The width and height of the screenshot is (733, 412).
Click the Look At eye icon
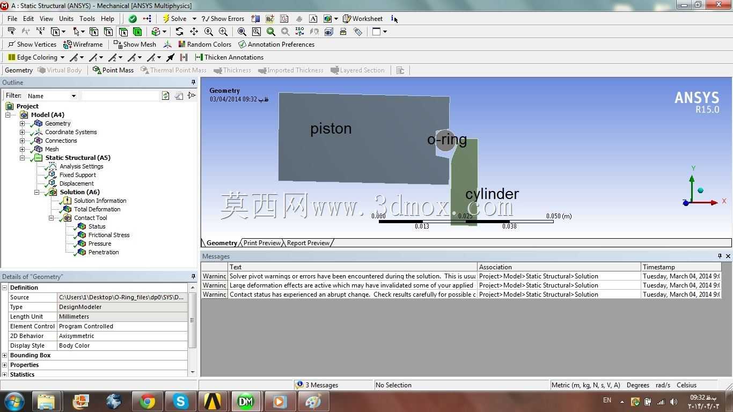(x=329, y=32)
